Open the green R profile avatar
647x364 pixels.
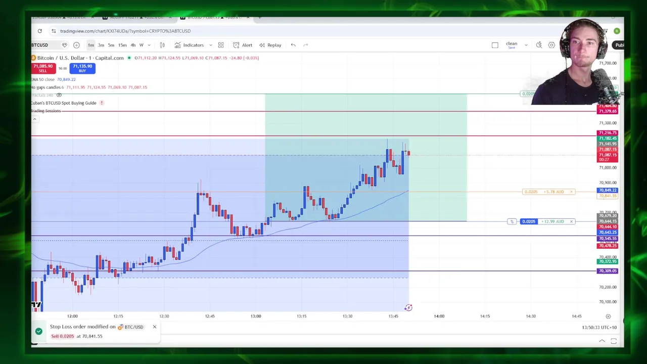click(617, 31)
